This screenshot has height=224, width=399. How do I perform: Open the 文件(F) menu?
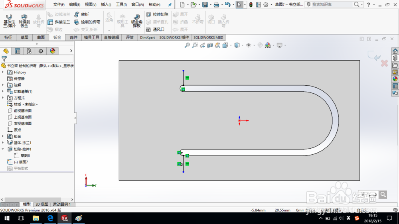point(59,4)
